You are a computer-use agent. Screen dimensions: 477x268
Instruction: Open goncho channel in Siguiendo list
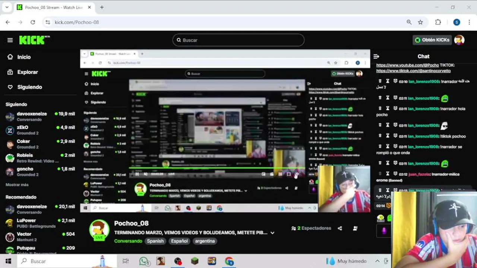click(40, 171)
